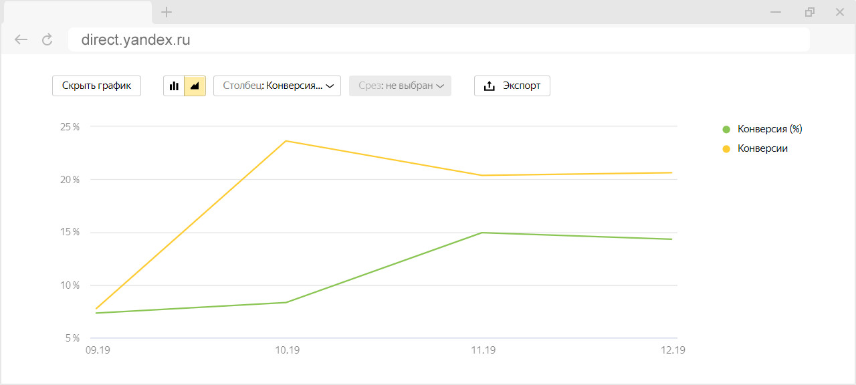Restore the browser window size
The height and width of the screenshot is (385, 856).
810,12
